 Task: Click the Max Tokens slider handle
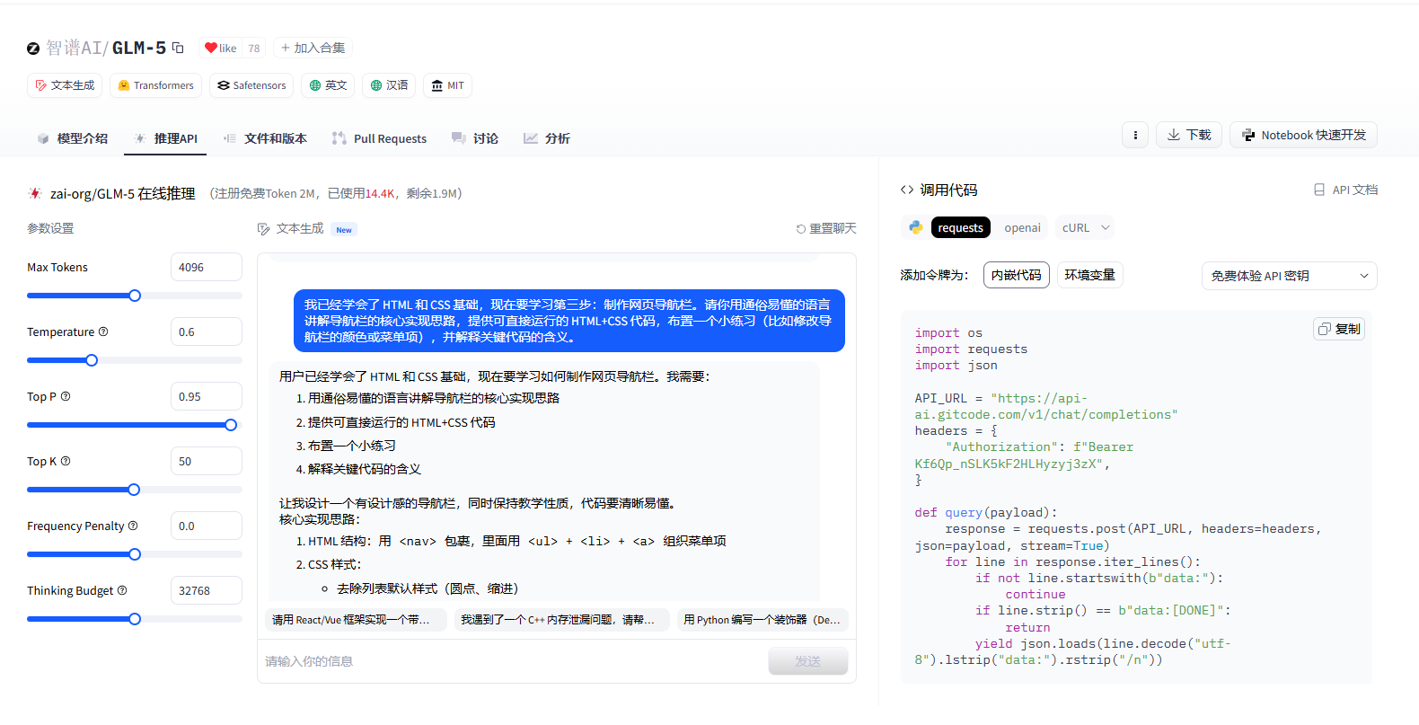[135, 296]
